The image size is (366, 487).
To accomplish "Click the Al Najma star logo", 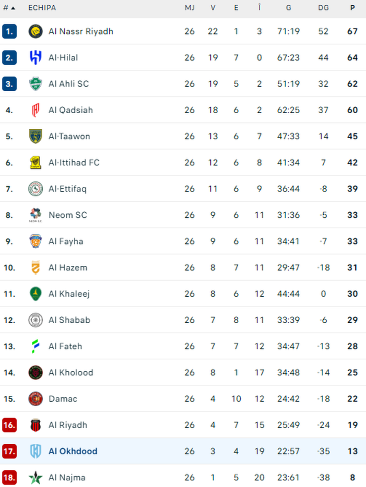I will click(36, 477).
